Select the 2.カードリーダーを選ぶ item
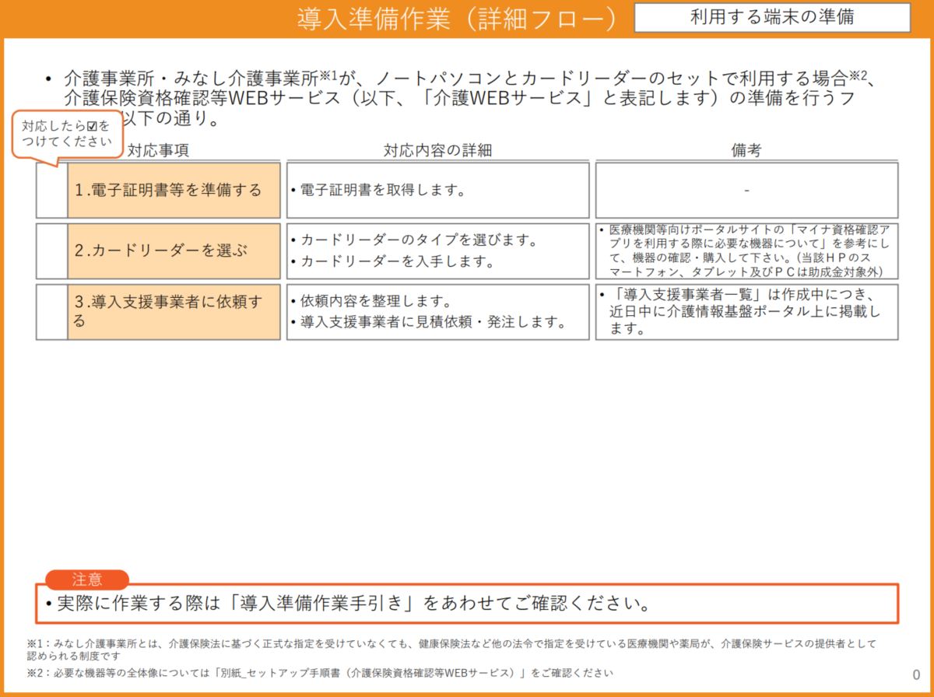 tap(174, 251)
